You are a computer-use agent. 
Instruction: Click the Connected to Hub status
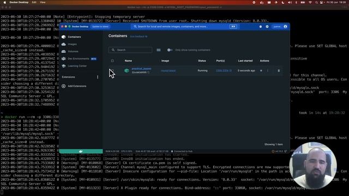(x=182, y=151)
